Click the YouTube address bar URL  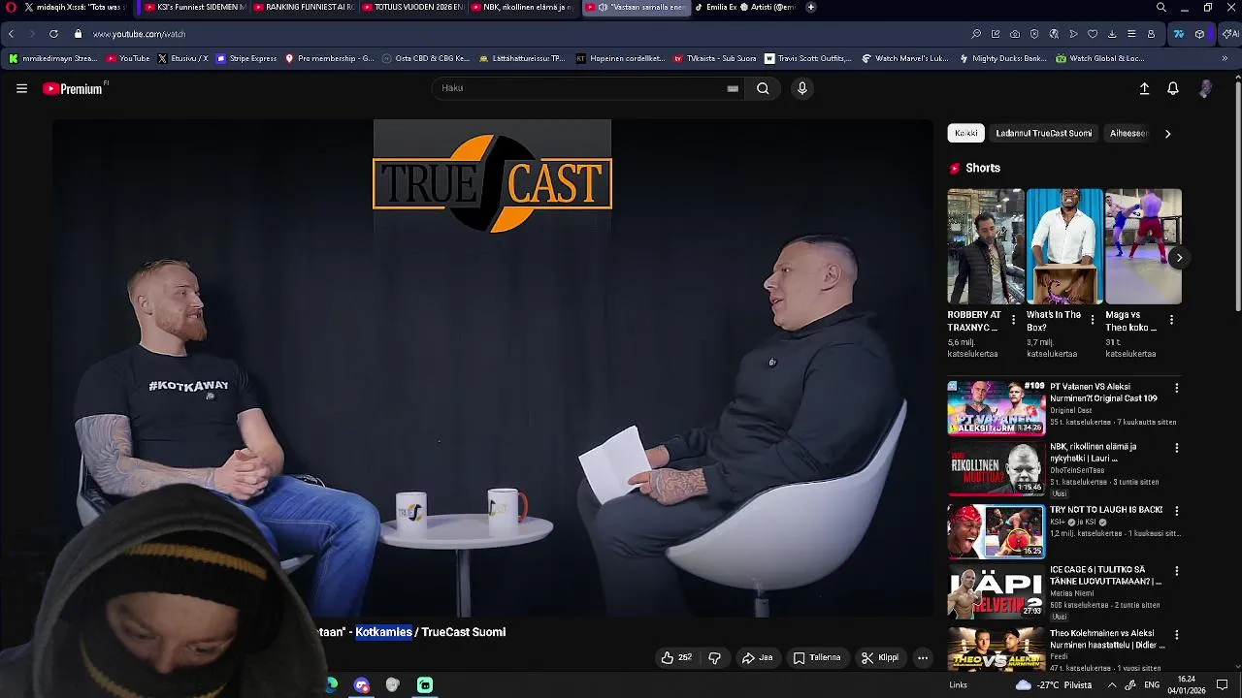point(139,34)
